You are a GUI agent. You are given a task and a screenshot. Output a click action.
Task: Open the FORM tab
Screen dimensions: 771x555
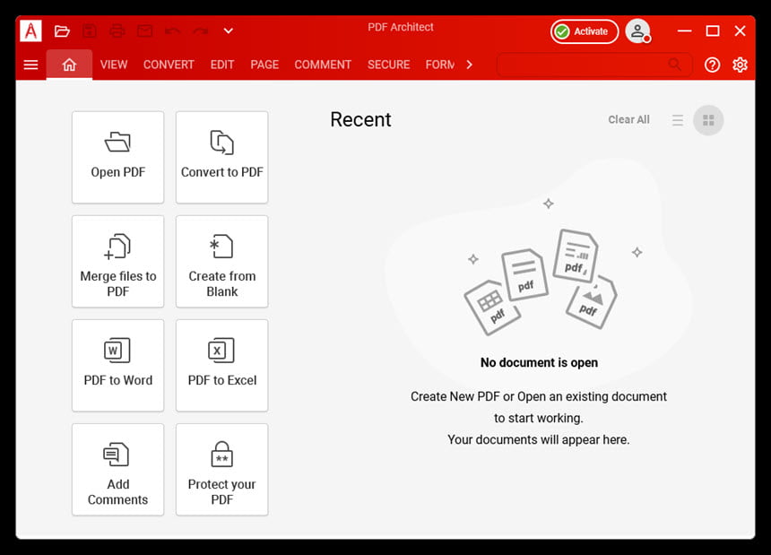(x=440, y=65)
